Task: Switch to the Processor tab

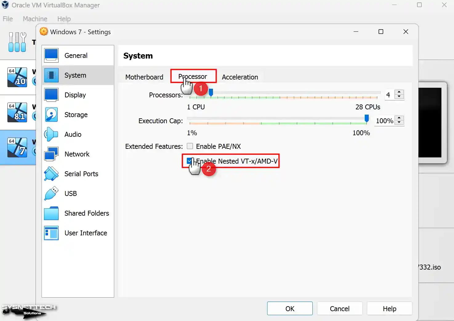Action: (193, 76)
